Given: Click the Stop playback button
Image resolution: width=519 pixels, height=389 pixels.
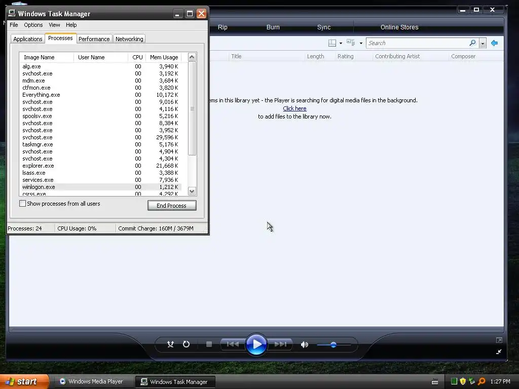Looking at the screenshot, I should tap(209, 344).
